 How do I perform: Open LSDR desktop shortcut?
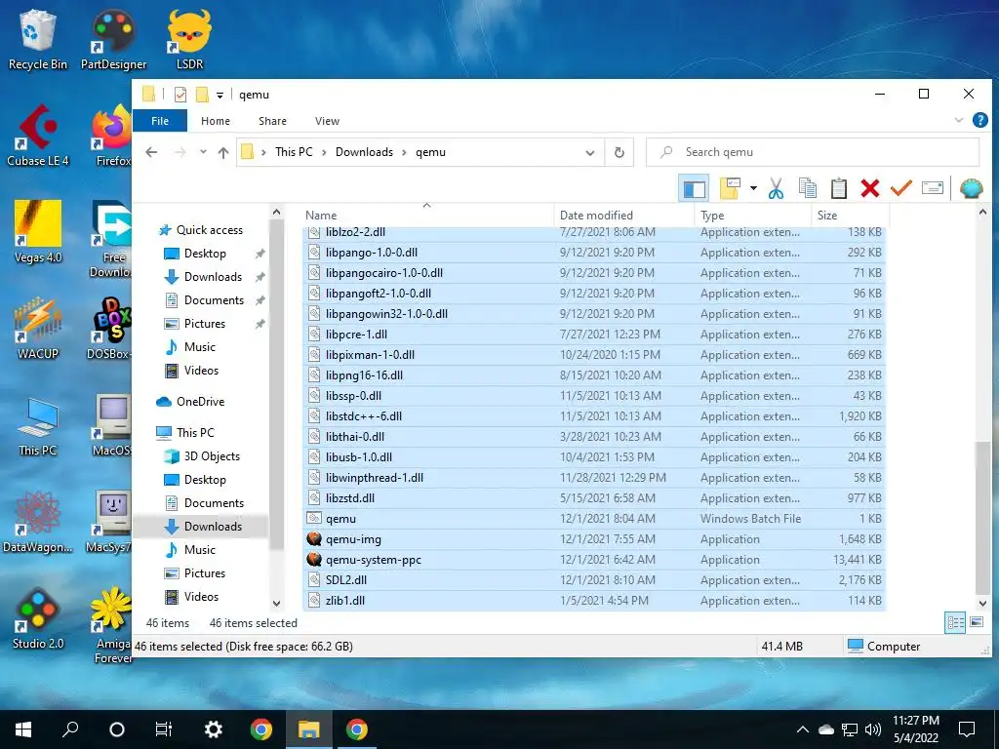(189, 39)
